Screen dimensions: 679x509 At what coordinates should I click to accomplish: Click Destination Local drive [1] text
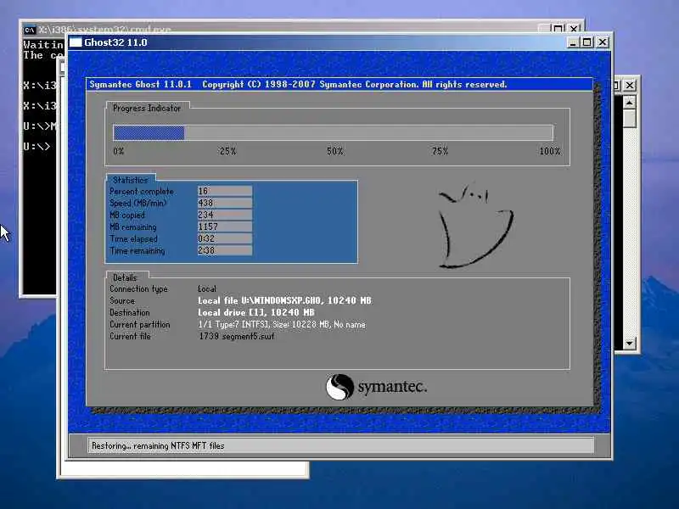(256, 312)
